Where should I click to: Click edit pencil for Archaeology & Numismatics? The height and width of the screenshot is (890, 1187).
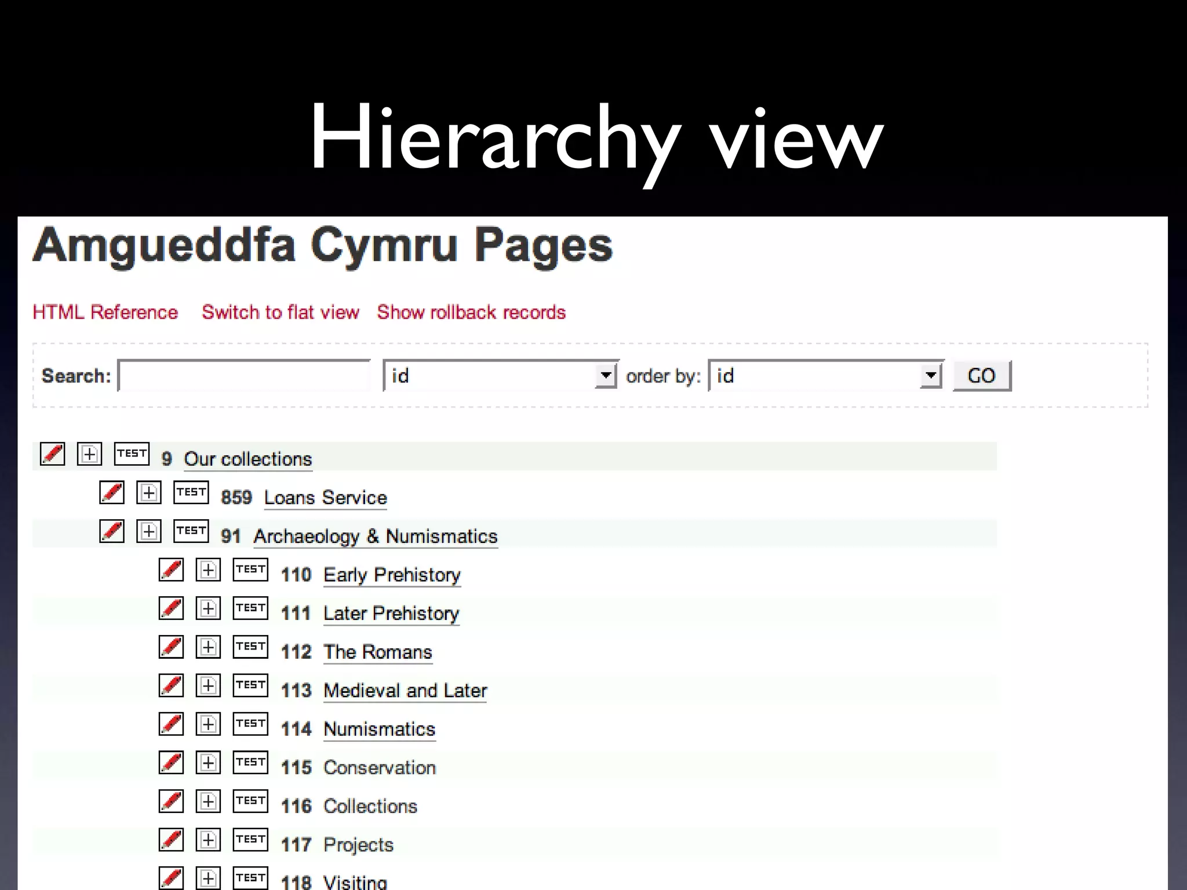pyautogui.click(x=112, y=531)
